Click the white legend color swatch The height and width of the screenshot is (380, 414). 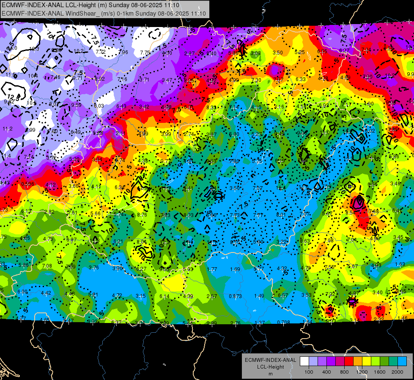click(304, 361)
